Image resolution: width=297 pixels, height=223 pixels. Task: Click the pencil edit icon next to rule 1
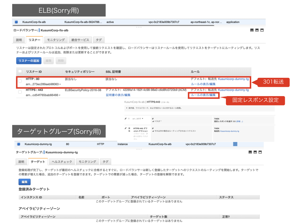pyautogui.click(x=125, y=118)
